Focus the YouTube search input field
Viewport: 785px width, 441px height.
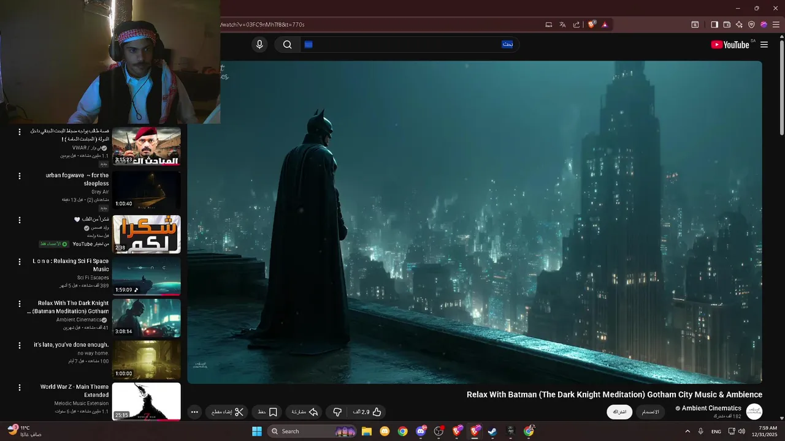(x=409, y=44)
